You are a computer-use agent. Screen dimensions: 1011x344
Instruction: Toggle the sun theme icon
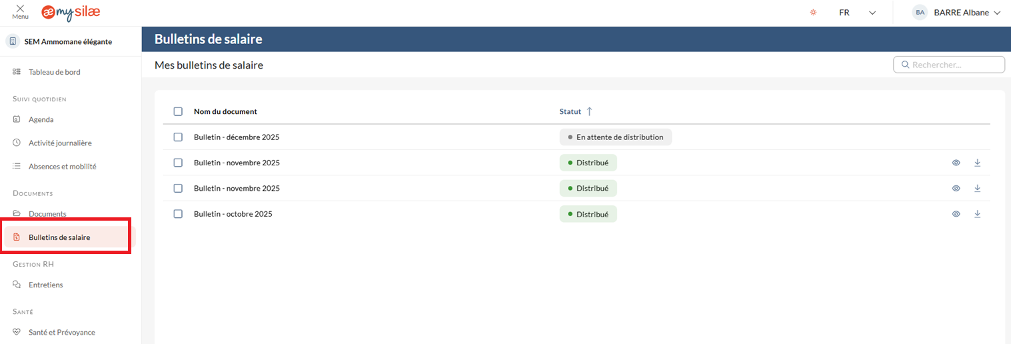click(x=813, y=13)
